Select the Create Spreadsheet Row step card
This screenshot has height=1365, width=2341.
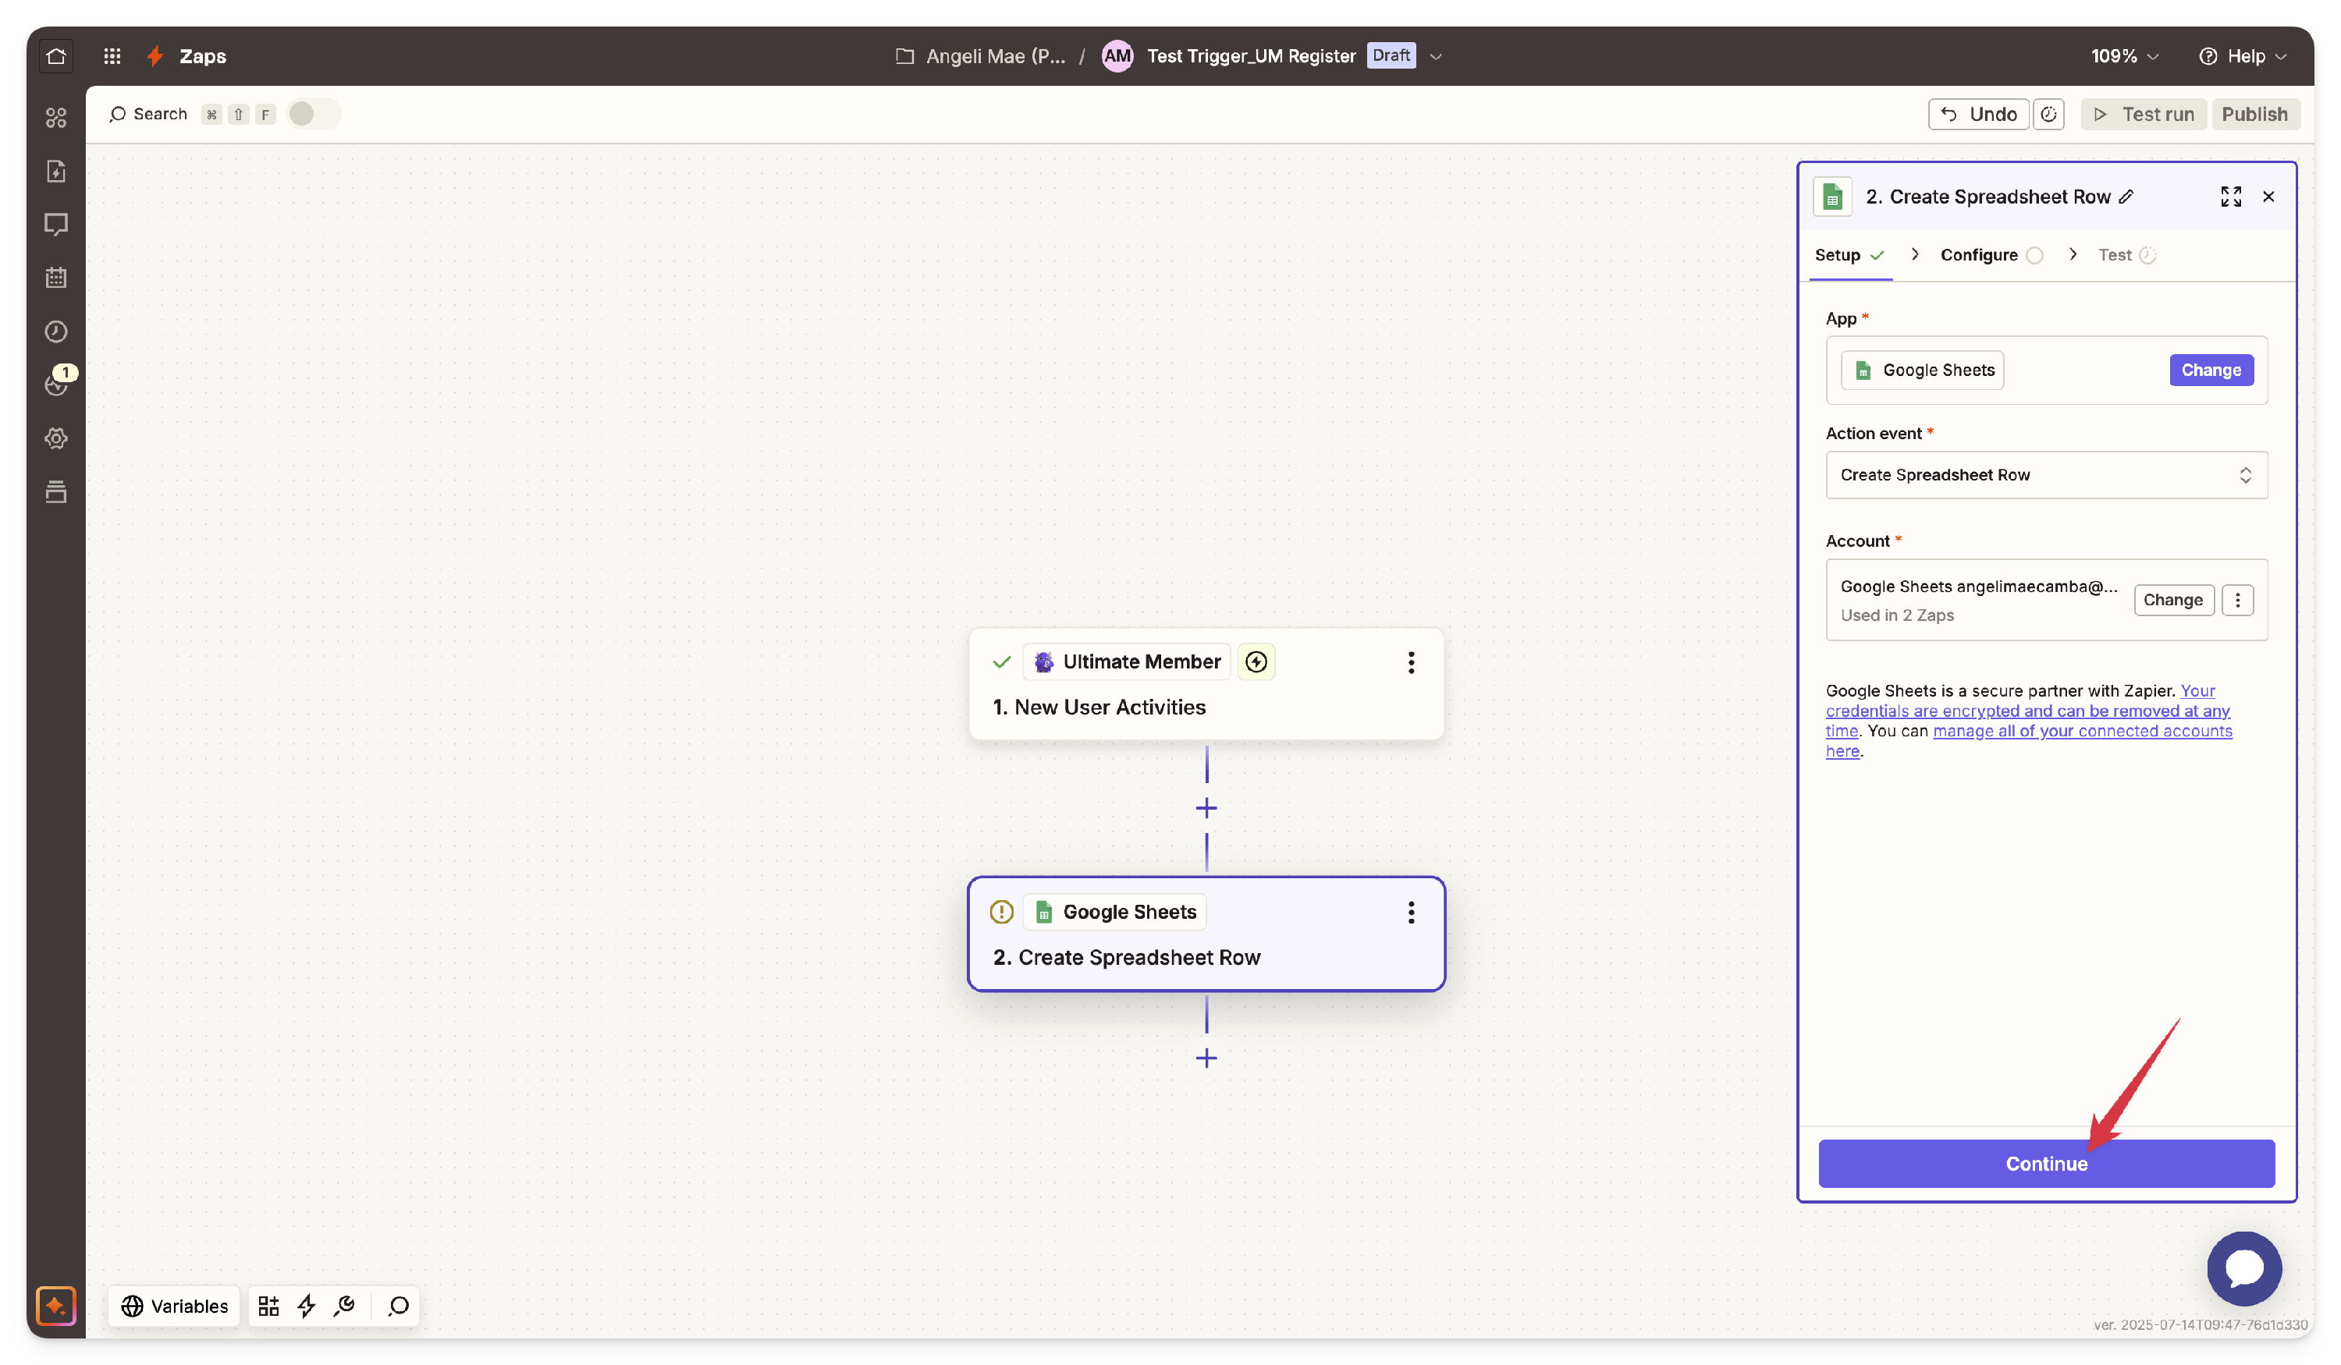1206,934
